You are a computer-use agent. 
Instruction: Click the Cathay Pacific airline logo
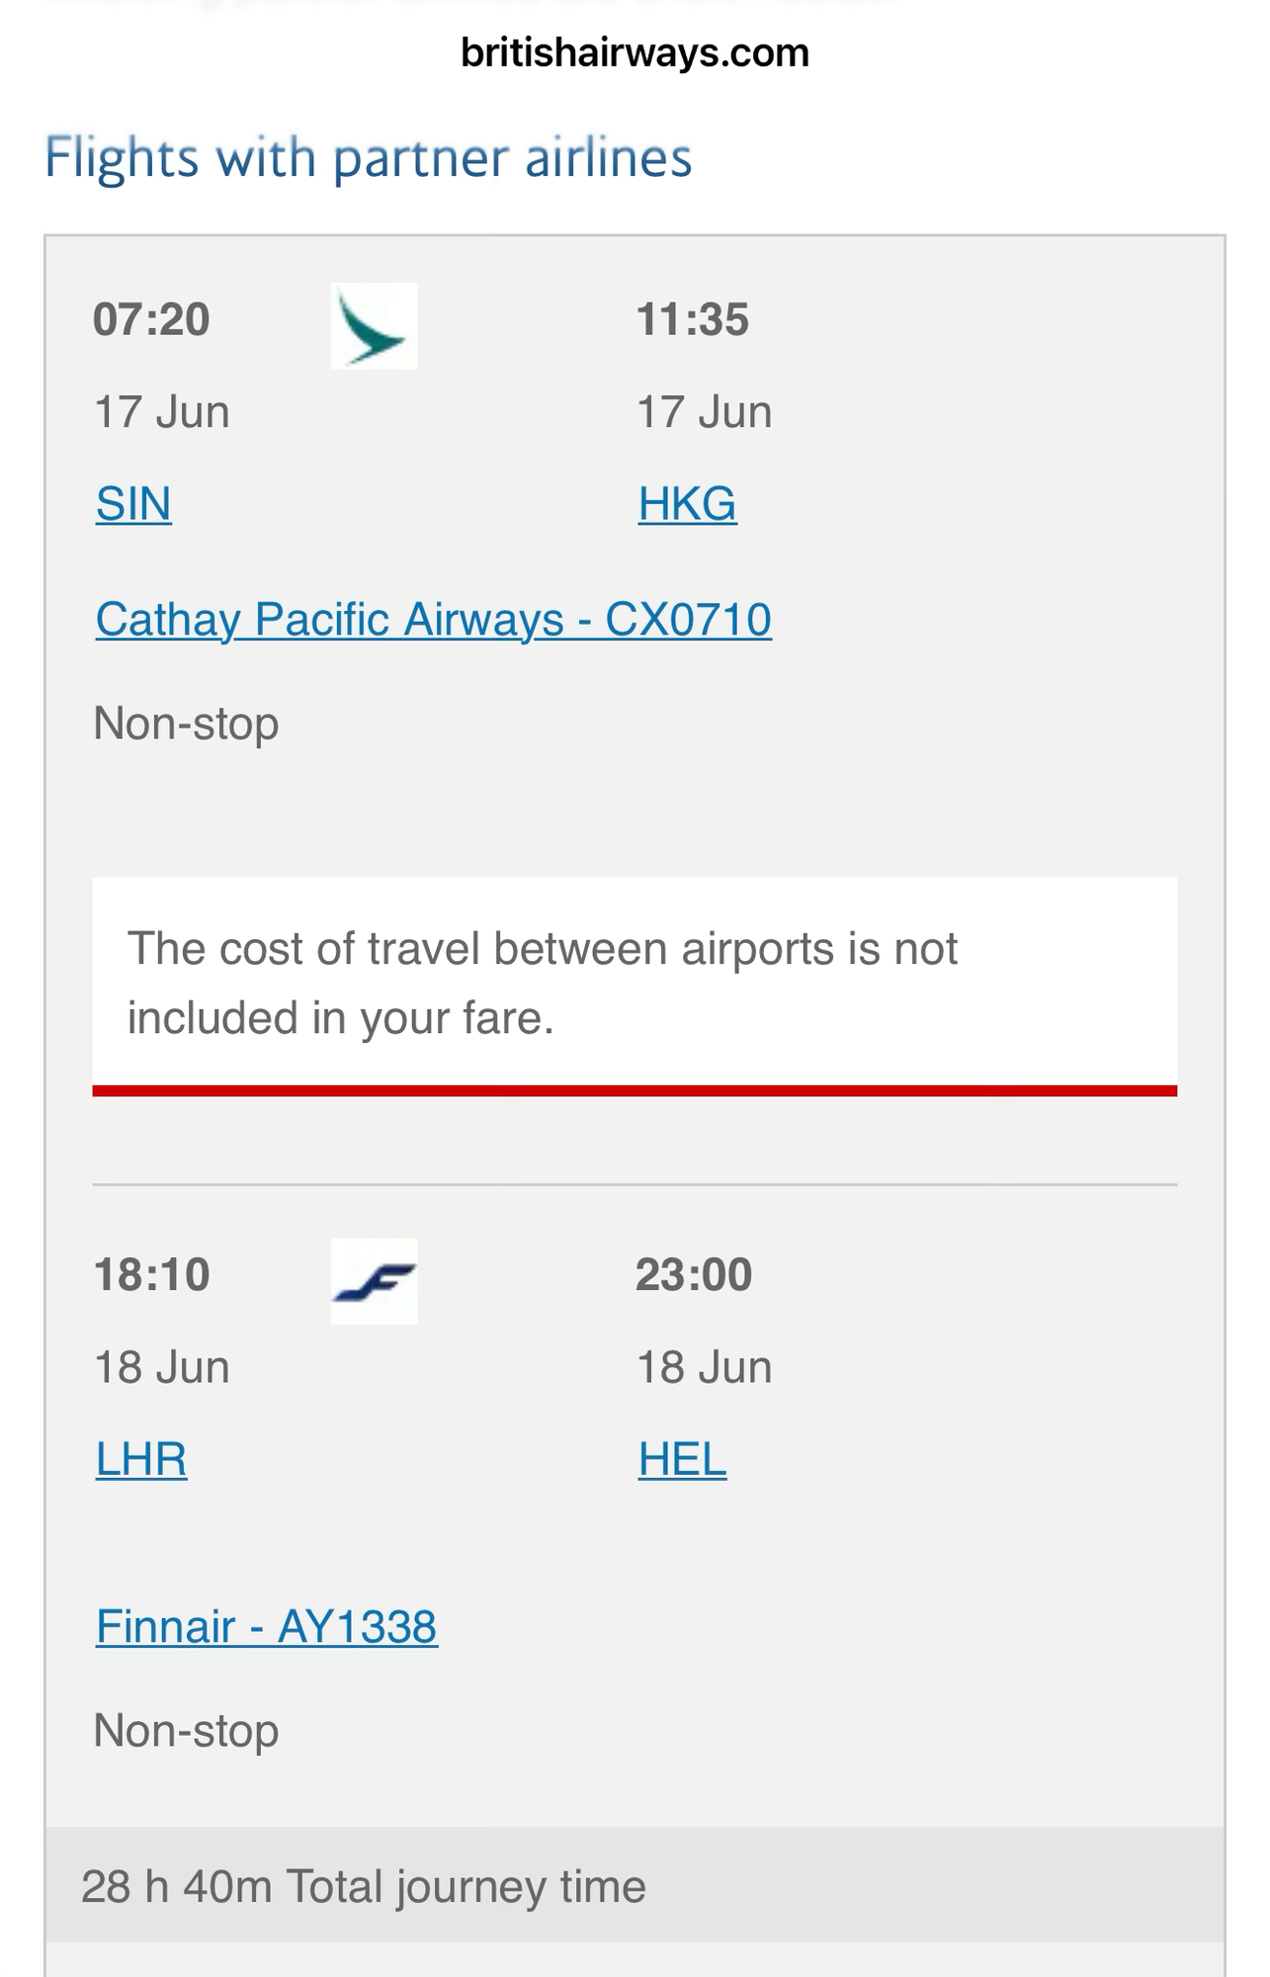coord(374,326)
